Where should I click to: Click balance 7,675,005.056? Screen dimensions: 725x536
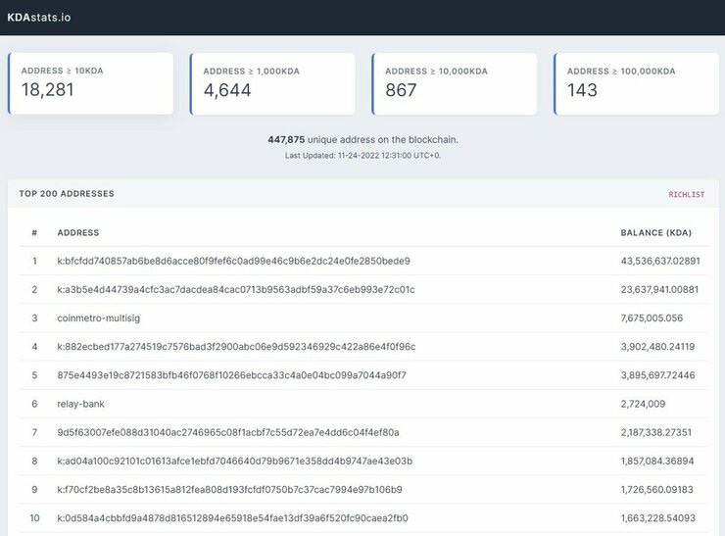[652, 318]
